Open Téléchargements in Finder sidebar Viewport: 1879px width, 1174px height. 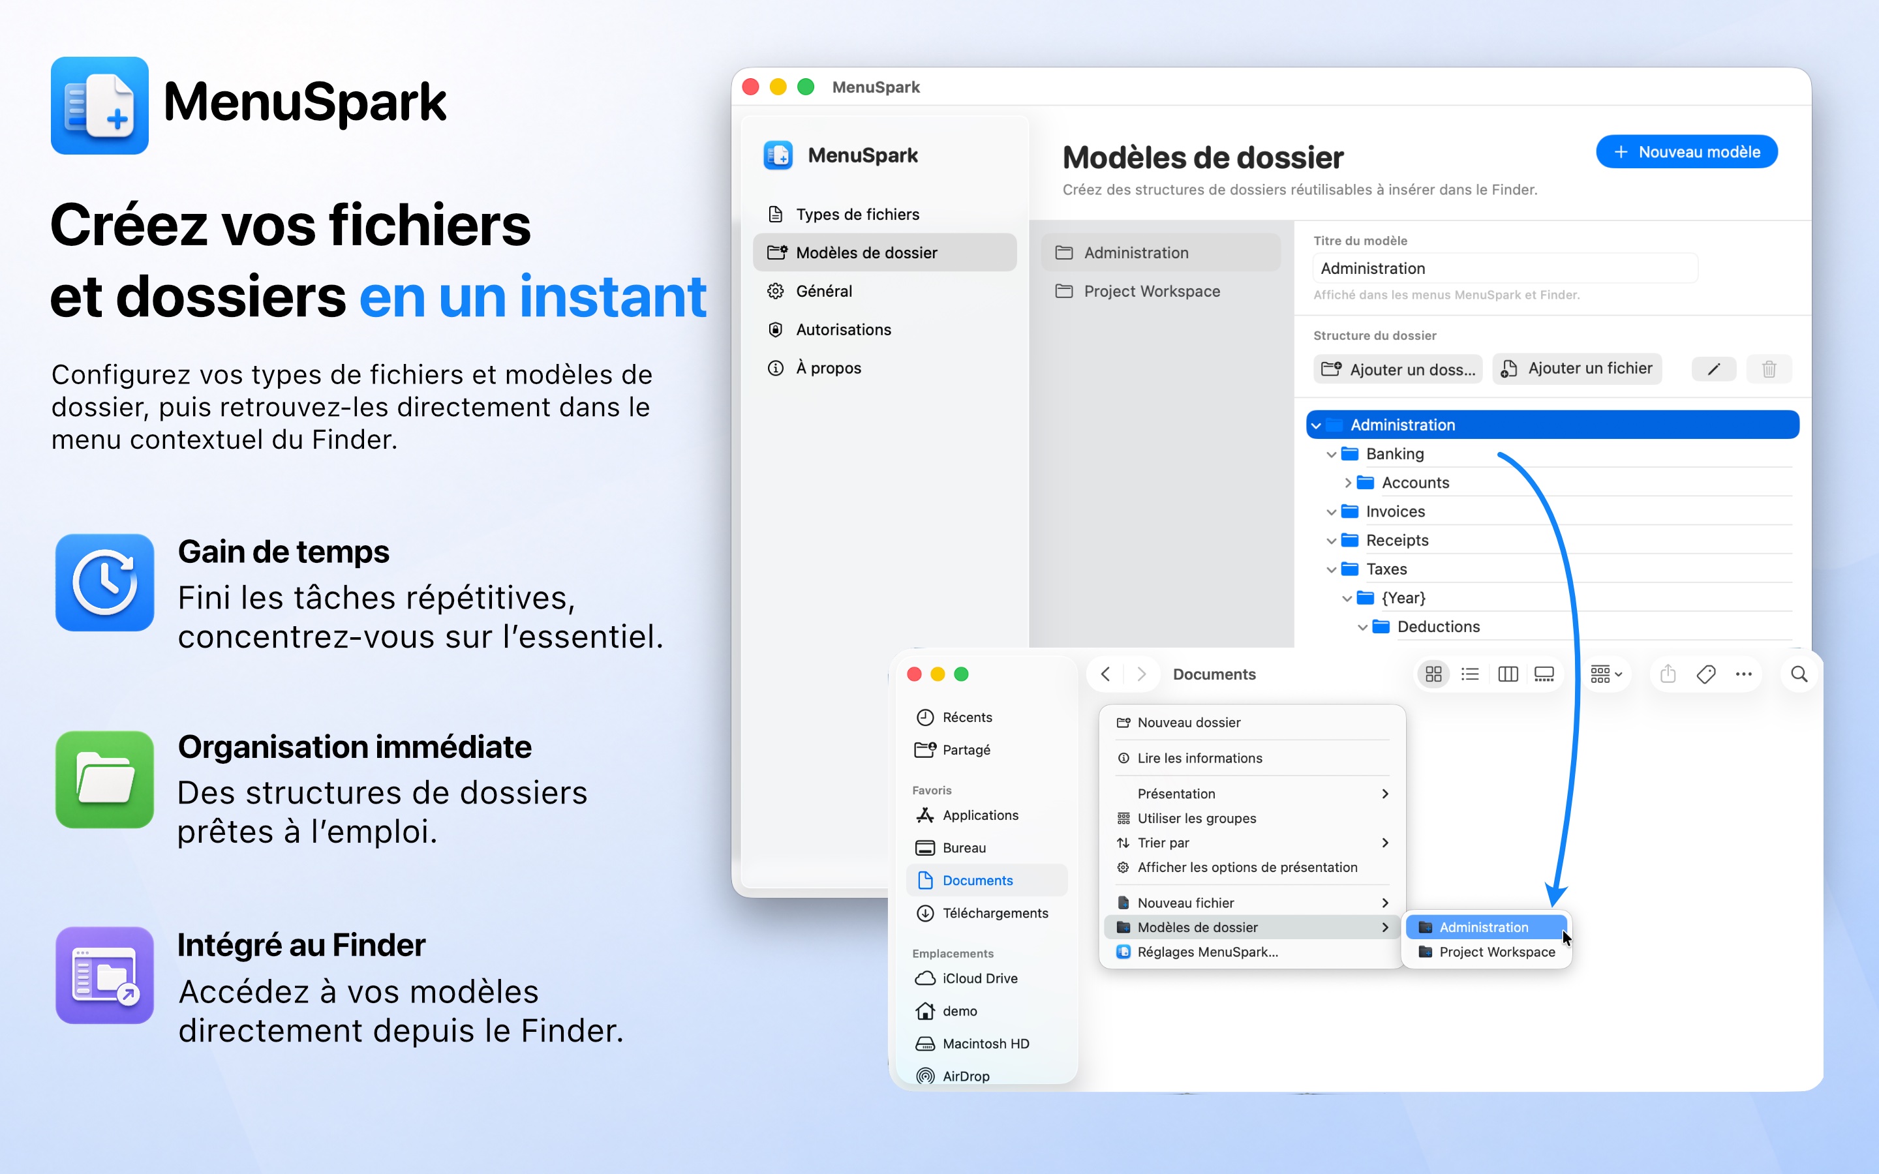987,913
